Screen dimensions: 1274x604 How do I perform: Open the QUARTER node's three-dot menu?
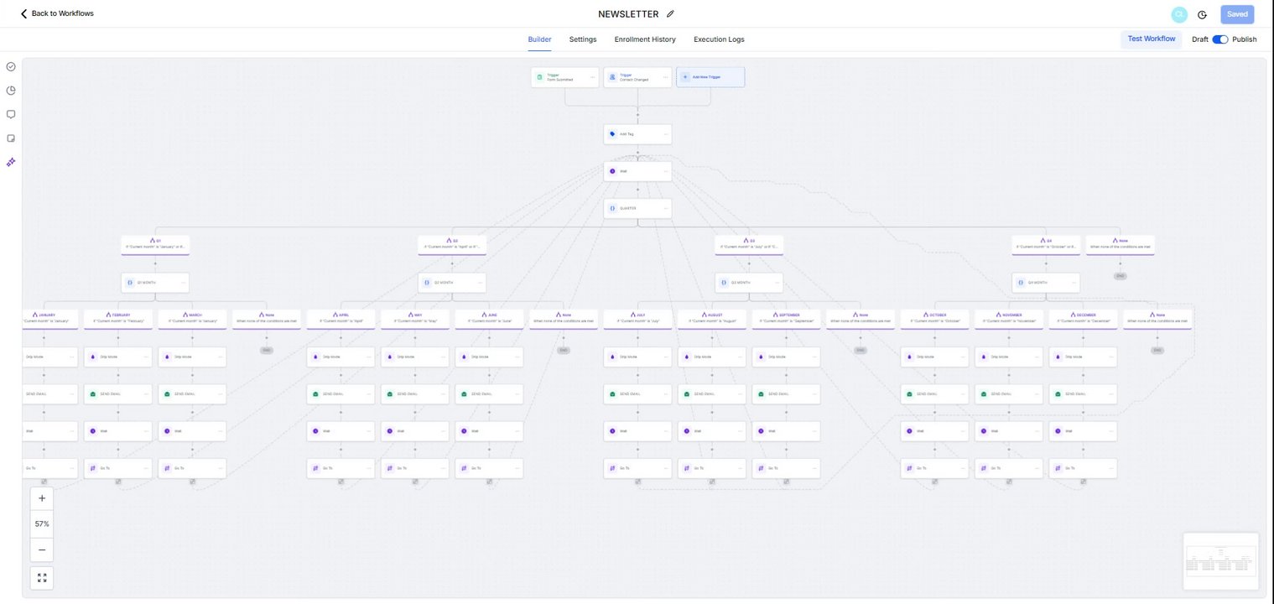pos(666,208)
